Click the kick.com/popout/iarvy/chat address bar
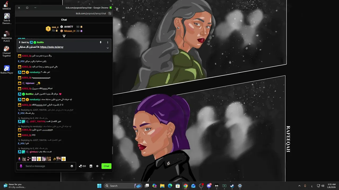 point(91,13)
